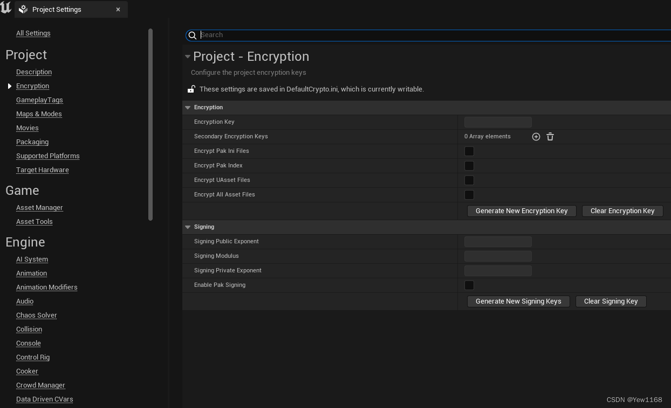Viewport: 671px width, 408px height.
Task: Click the Enable Pak Signing label
Action: 220,285
